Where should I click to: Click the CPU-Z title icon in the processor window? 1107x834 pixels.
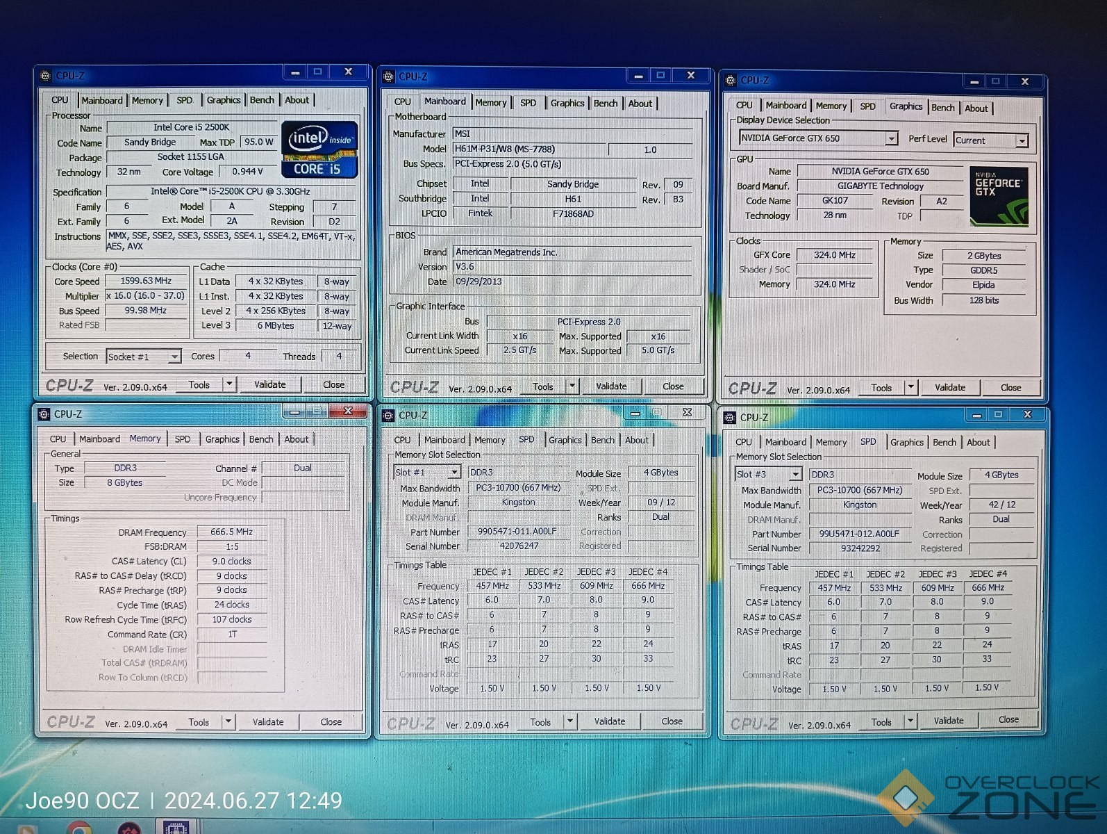click(x=46, y=75)
